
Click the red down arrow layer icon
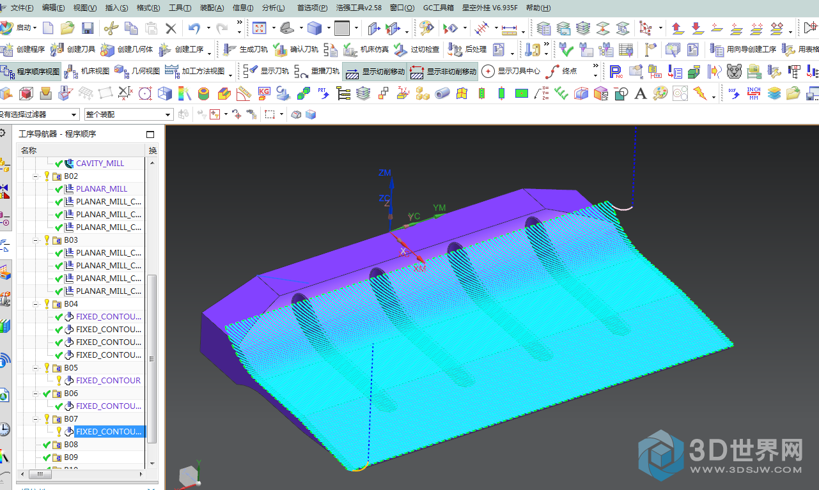click(x=698, y=28)
